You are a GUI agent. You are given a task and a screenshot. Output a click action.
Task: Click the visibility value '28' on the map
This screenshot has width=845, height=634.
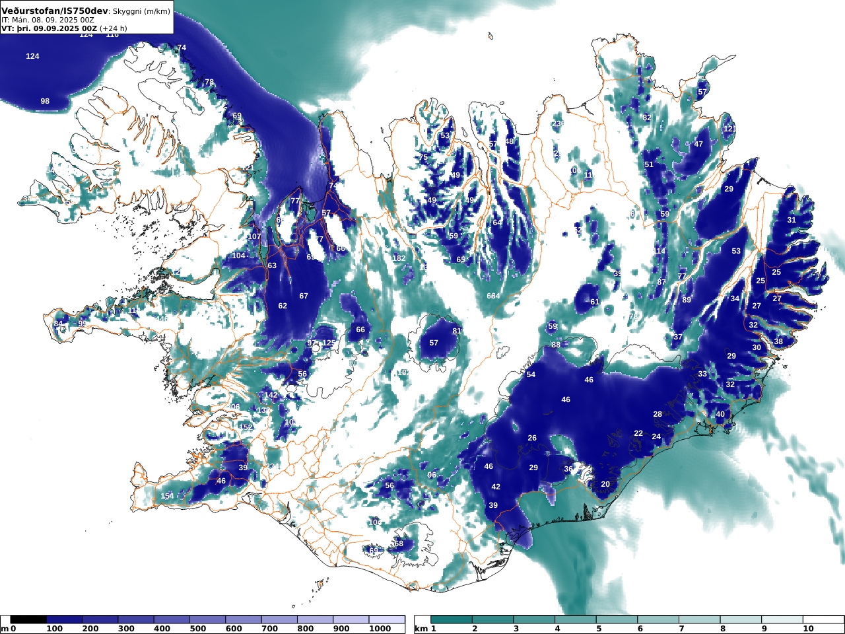tap(658, 414)
